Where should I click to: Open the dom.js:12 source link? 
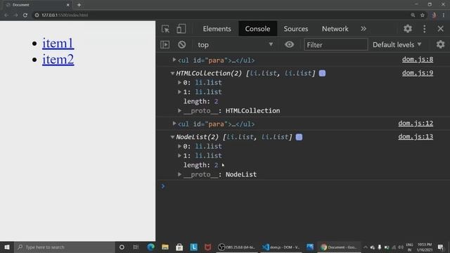[416, 123]
